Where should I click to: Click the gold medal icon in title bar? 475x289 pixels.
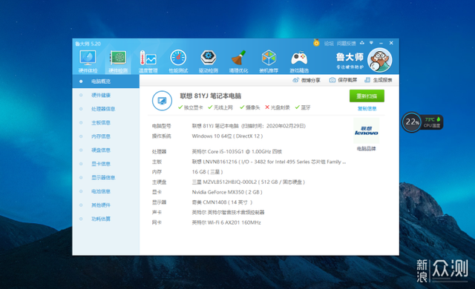[316, 43]
